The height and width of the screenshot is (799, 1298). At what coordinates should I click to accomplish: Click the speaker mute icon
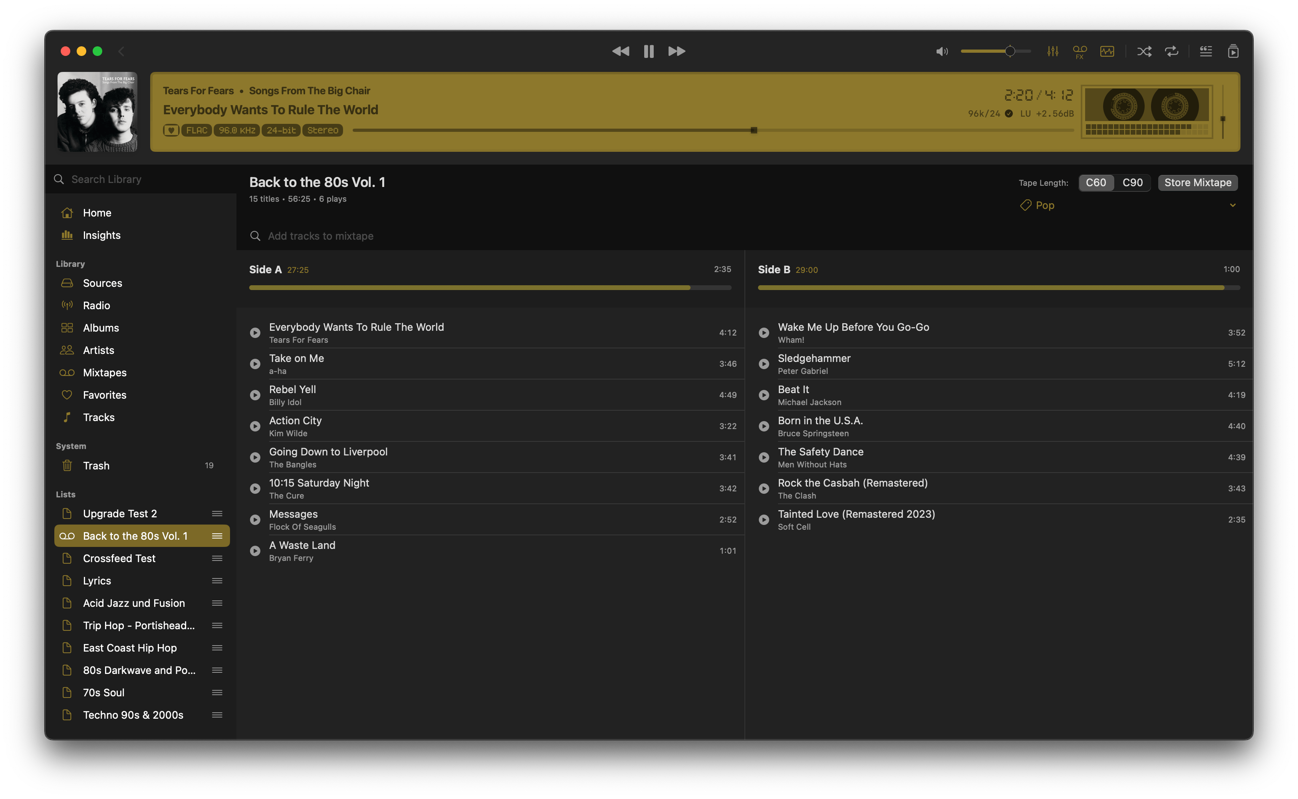pos(942,51)
